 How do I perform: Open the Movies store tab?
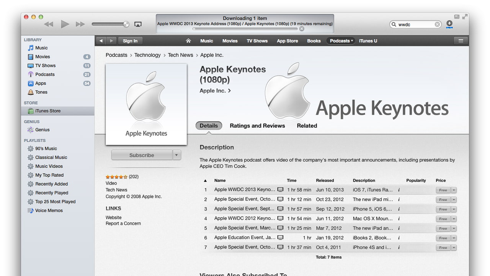click(230, 41)
